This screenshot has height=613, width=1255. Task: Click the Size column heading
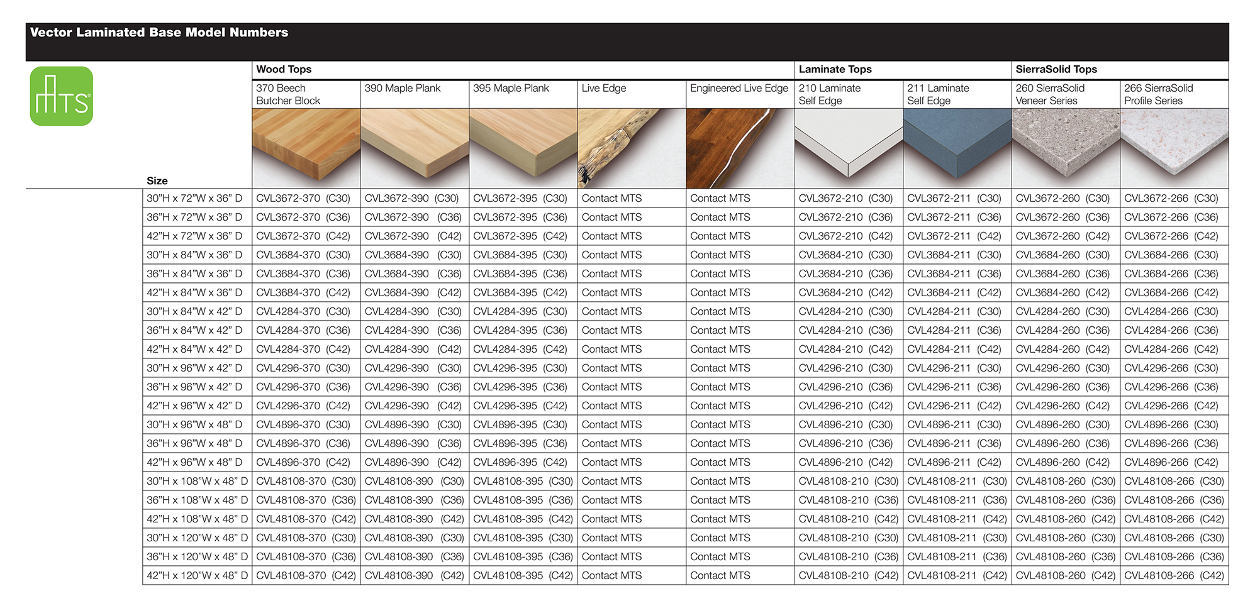point(157,180)
